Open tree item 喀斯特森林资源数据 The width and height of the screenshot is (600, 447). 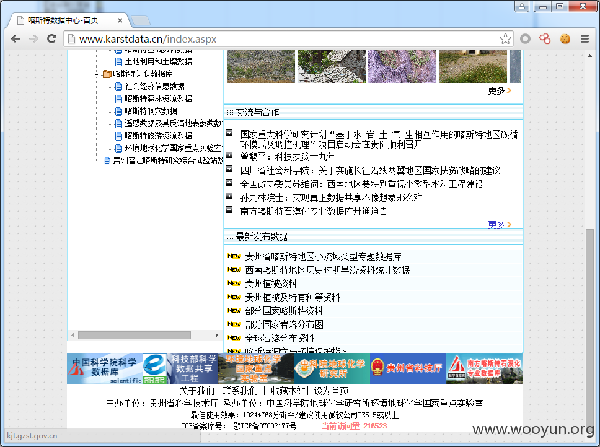click(158, 98)
